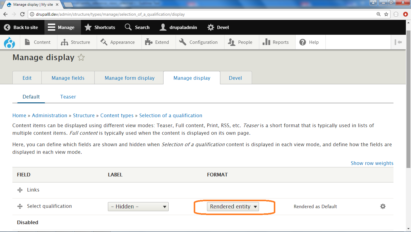Bookmark page using address bar star

[x=386, y=14]
